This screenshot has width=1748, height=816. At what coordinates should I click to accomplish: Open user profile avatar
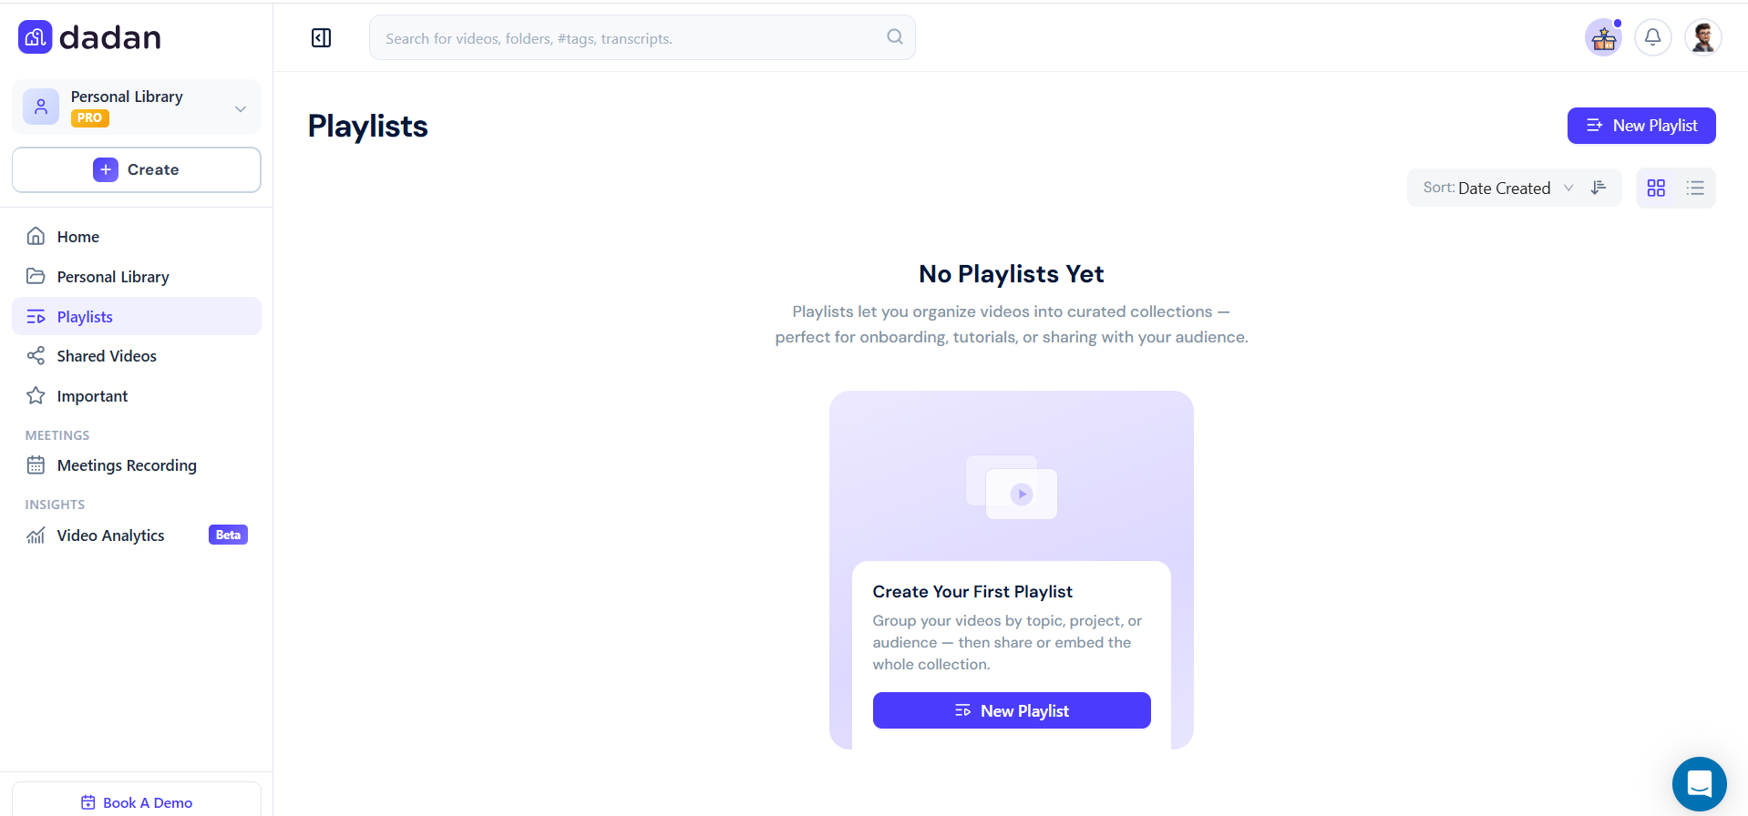tap(1702, 37)
